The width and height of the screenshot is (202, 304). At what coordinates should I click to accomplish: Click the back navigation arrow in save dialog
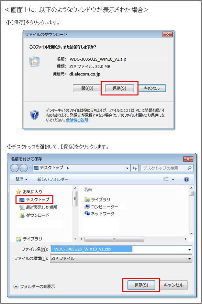(15, 168)
